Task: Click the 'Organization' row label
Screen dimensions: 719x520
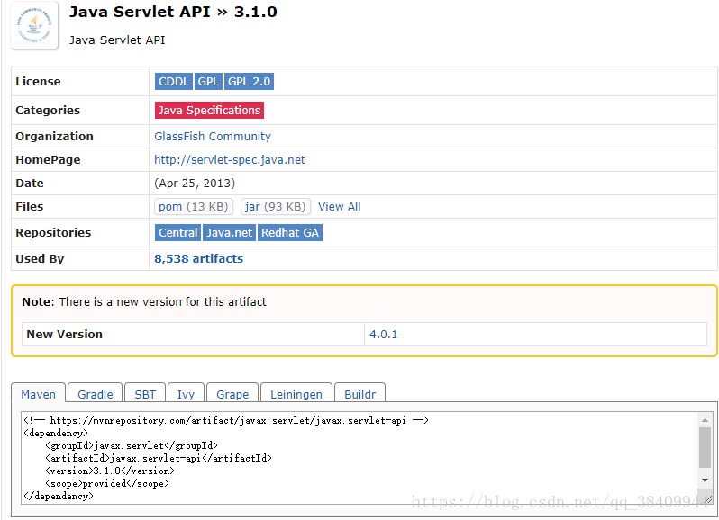Action: tap(55, 137)
